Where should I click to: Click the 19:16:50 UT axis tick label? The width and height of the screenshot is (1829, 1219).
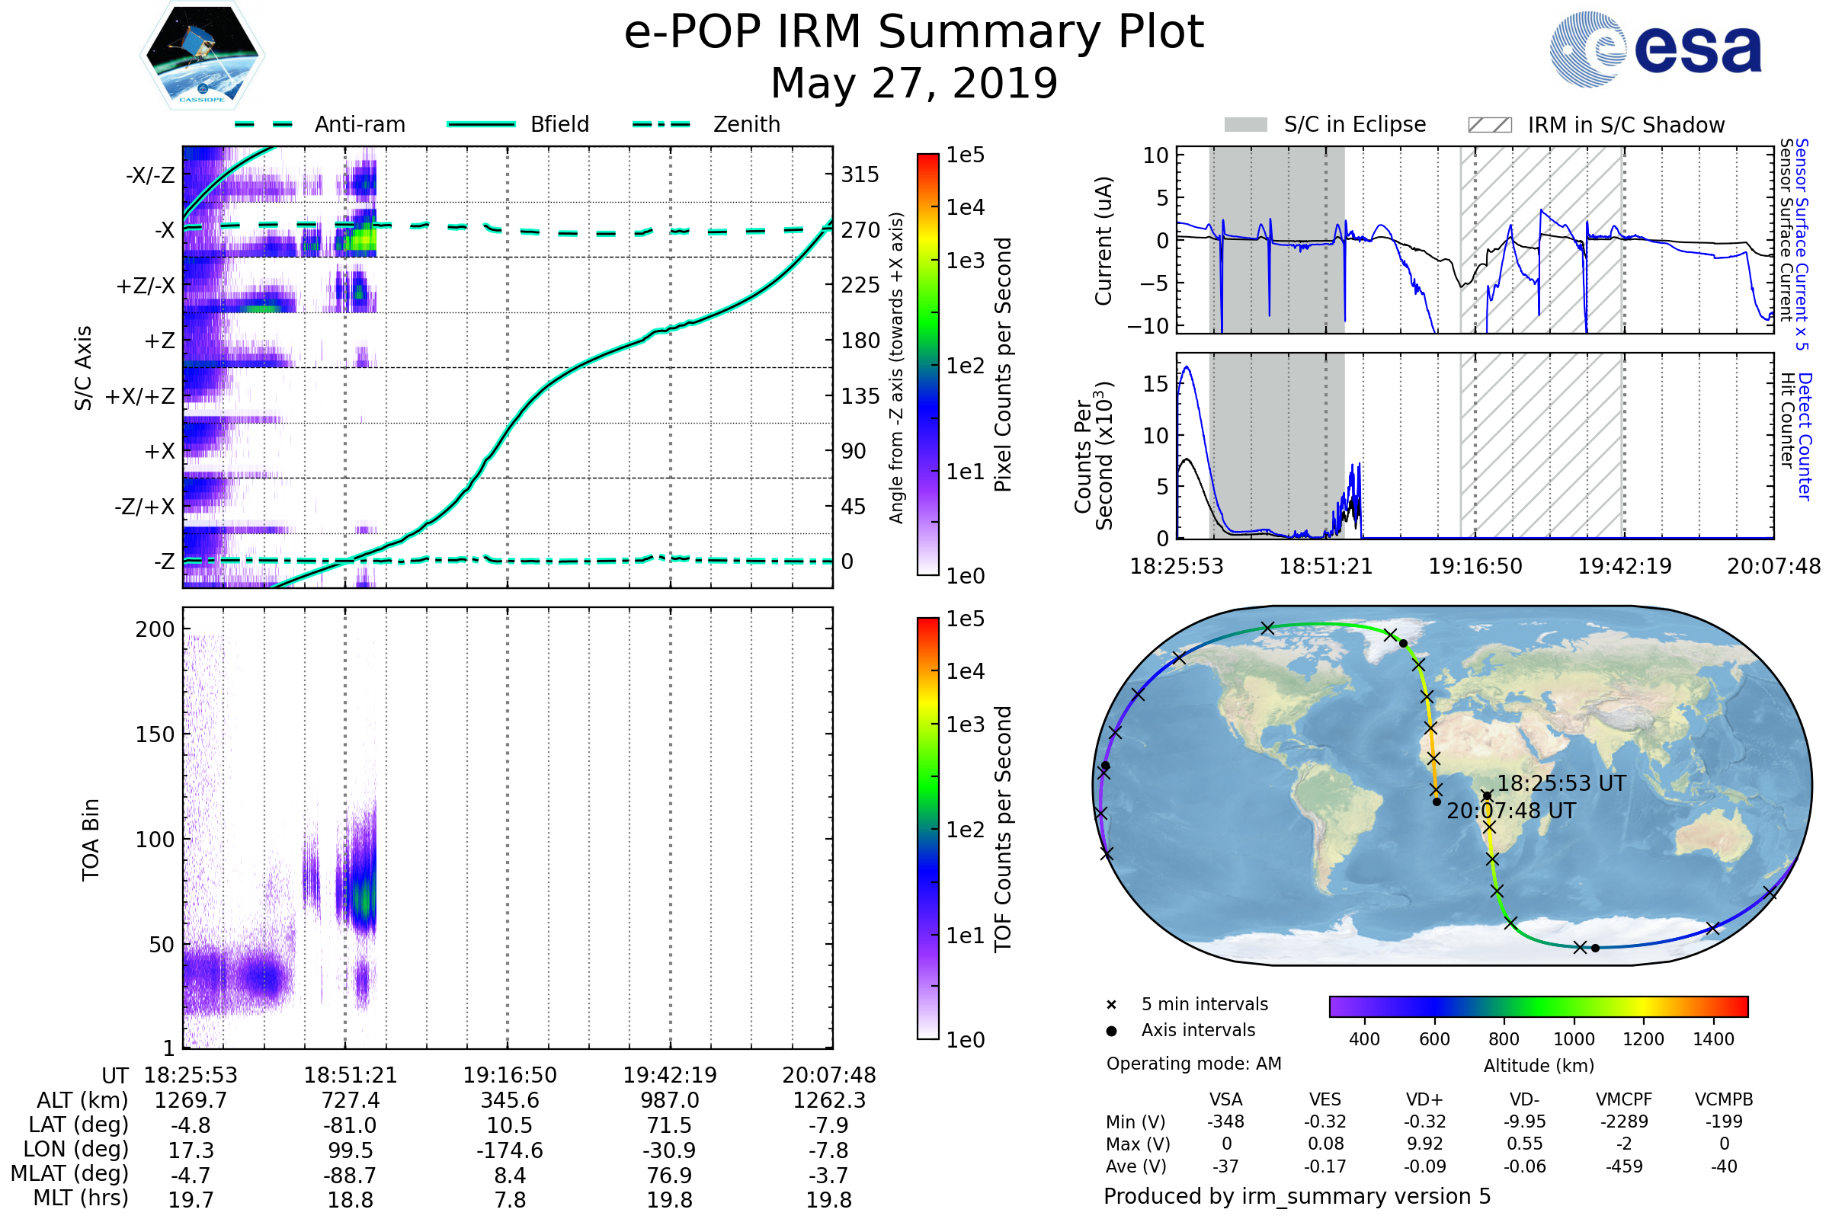(x=510, y=1075)
